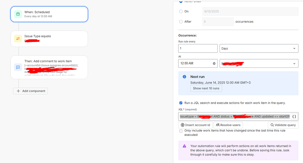Click the purple warning triangle icon

(184, 146)
